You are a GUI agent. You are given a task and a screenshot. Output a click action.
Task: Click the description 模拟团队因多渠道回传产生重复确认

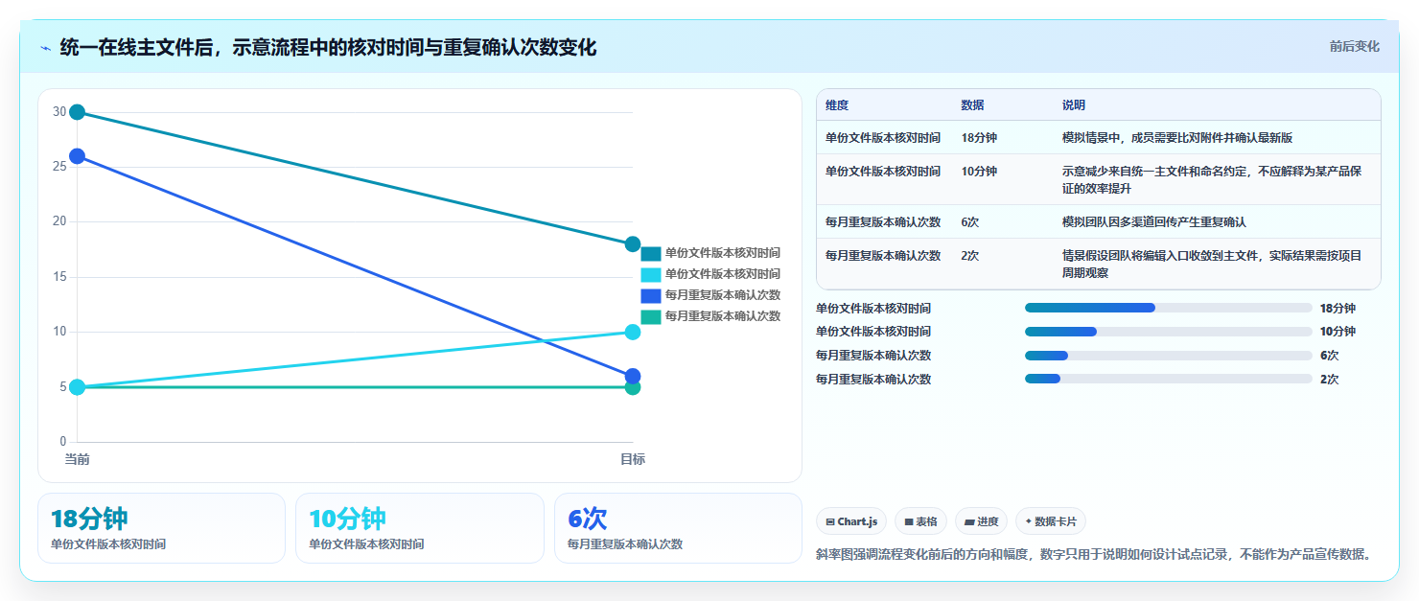(x=1154, y=221)
